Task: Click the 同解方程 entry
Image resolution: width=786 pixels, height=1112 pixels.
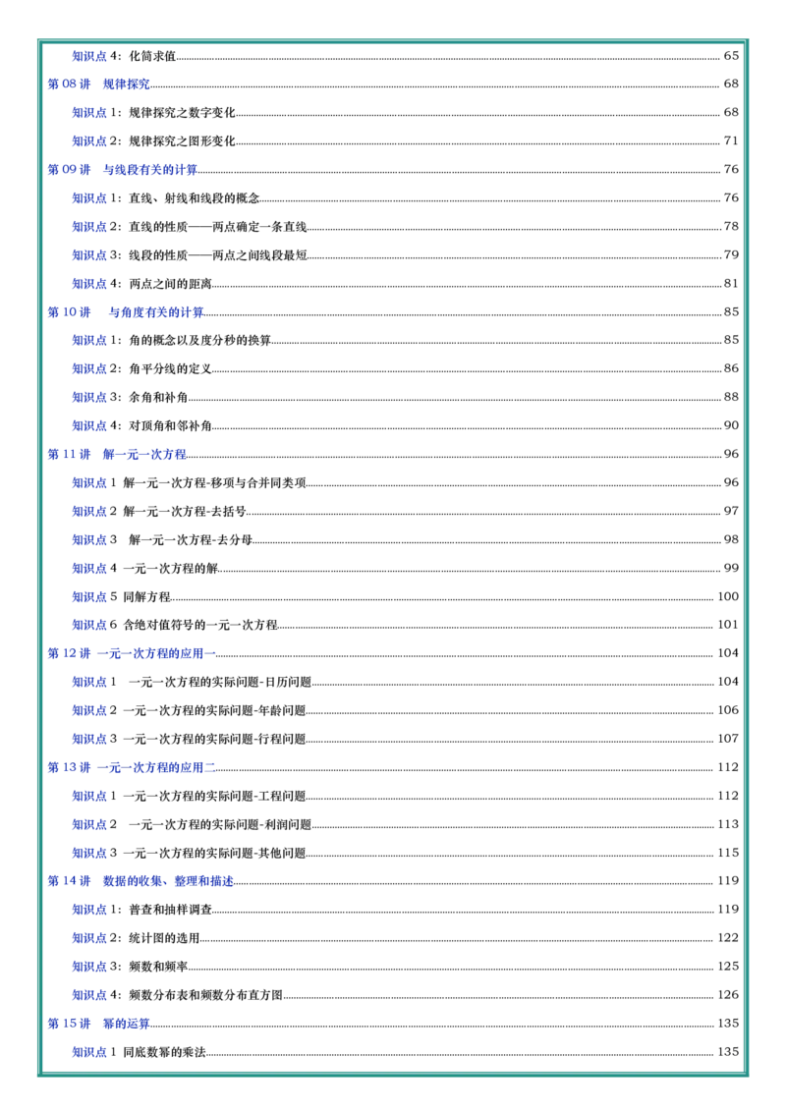Action: click(x=405, y=596)
